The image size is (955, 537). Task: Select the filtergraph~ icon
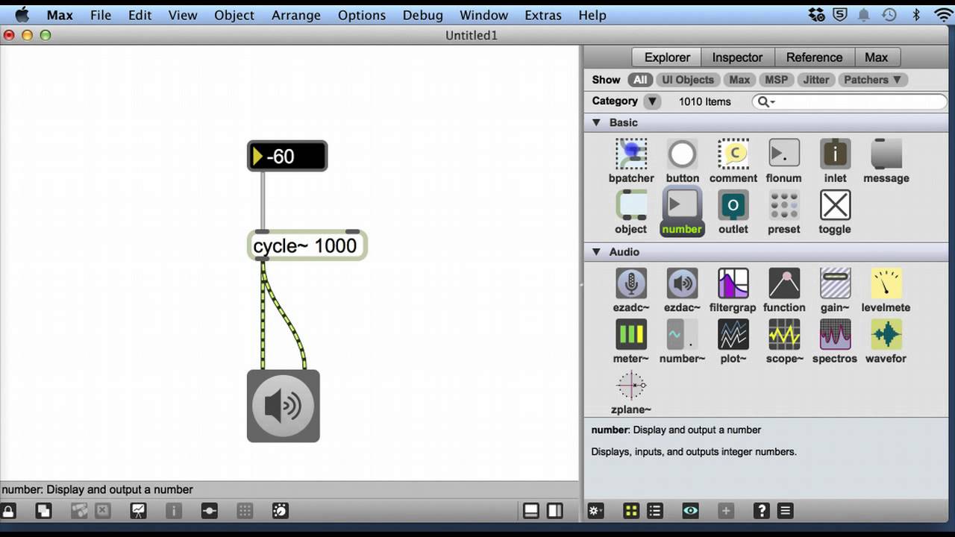[733, 283]
